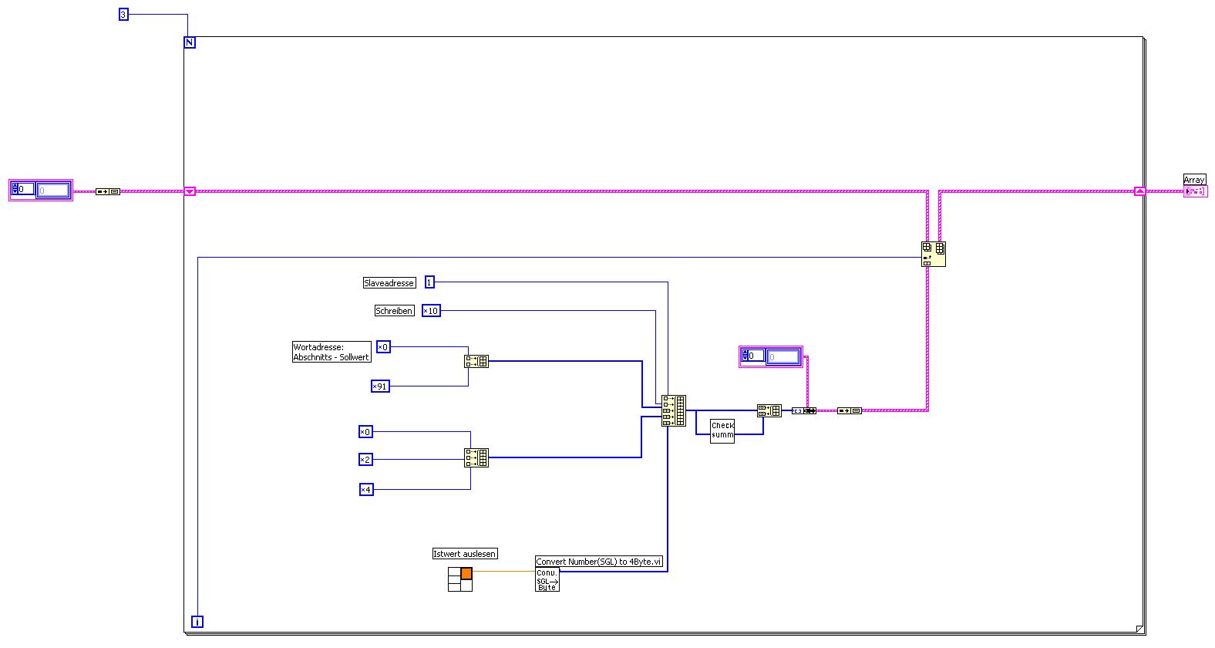Screen dimensions: 1215x648
Task: Click the left shift register on the loop border
Action: coord(190,191)
